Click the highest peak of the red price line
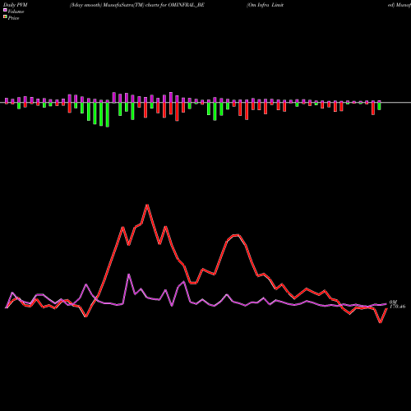Screen dimensions: 411x411 147,205
